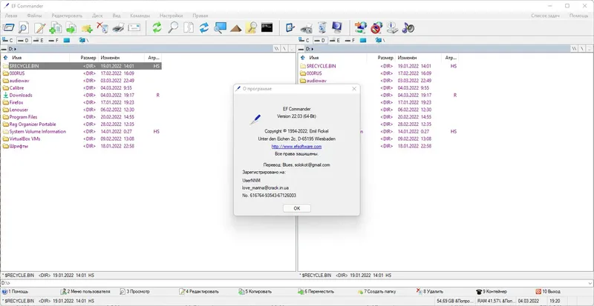594x306 pixels.
Task: Expand the D: path arrow in left pane
Action: pyautogui.click(x=15, y=49)
